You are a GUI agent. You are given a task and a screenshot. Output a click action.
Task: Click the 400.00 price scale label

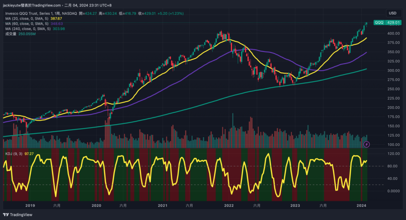pyautogui.click(x=393, y=34)
